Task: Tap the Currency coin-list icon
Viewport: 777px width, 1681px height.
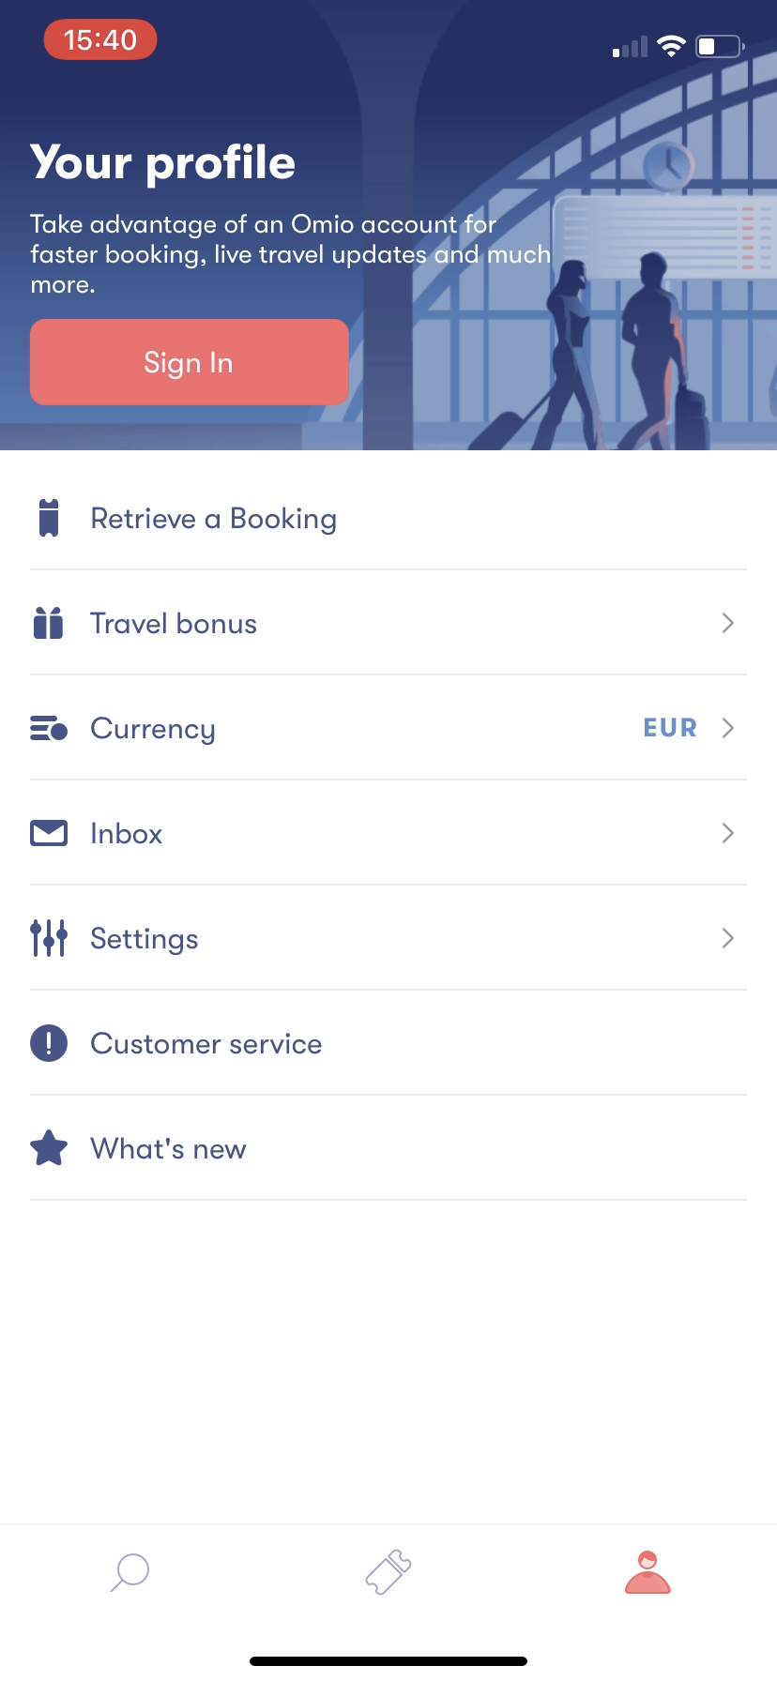Action: [x=49, y=728]
